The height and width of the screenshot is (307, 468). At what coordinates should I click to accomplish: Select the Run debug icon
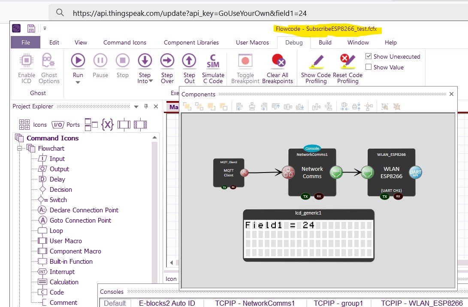pyautogui.click(x=78, y=60)
